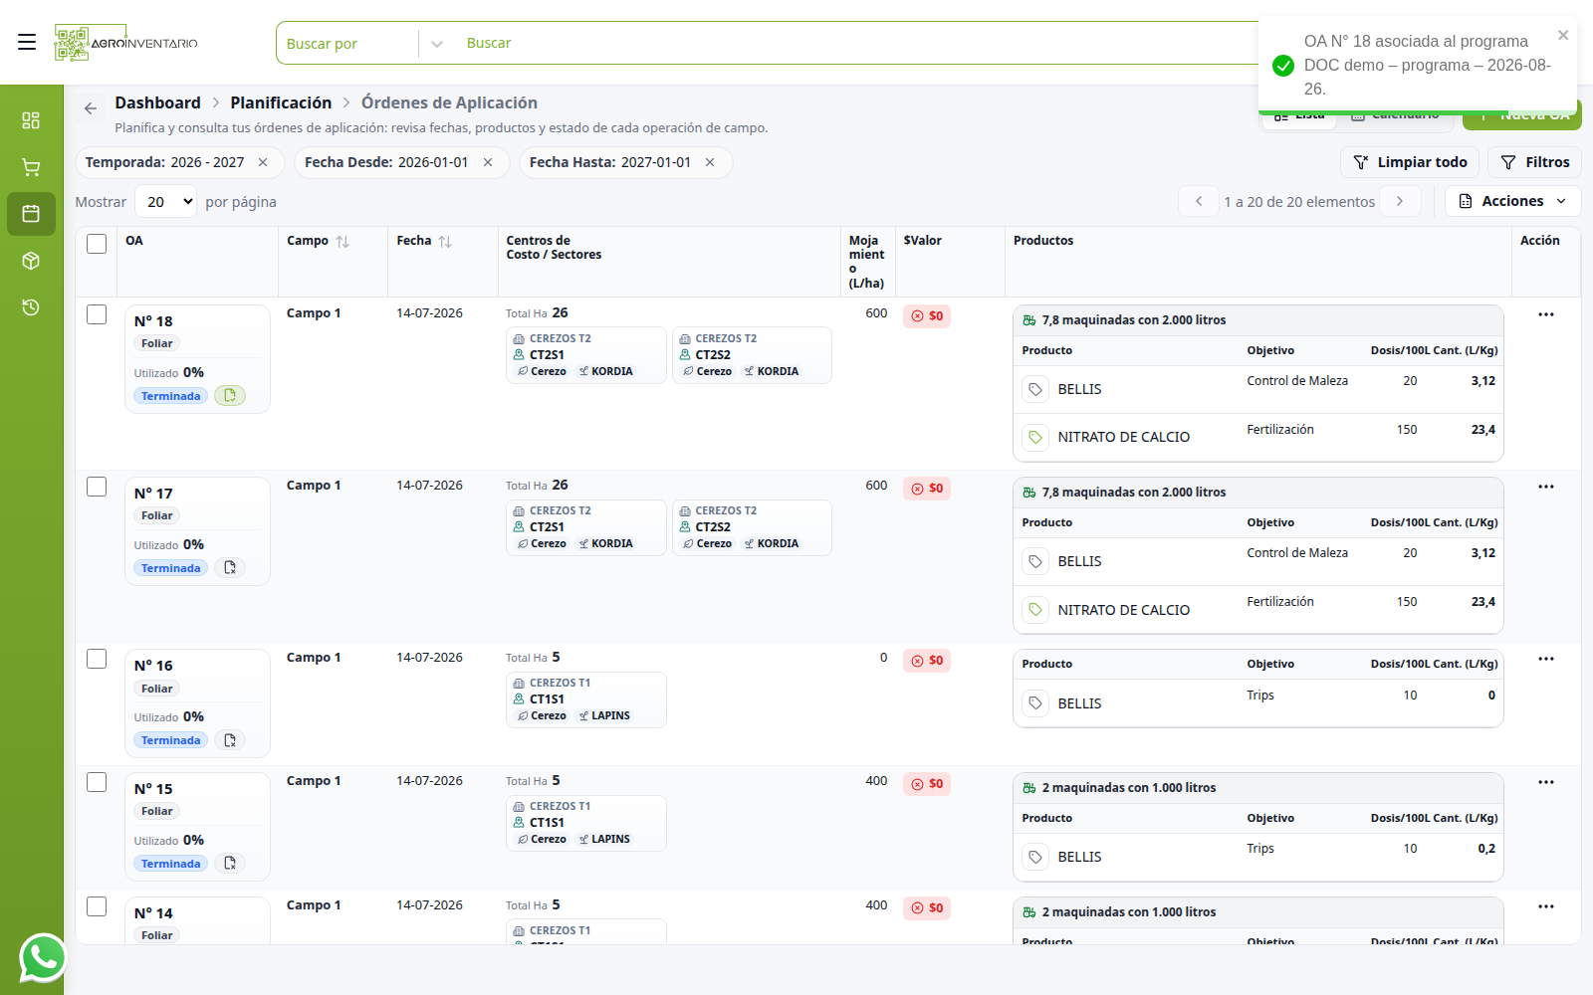Click the AgroInventario logo

tap(126, 43)
